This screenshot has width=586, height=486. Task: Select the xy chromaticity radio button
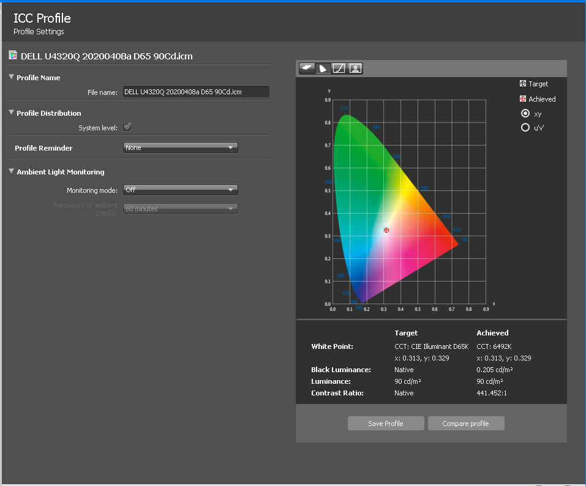pos(525,113)
